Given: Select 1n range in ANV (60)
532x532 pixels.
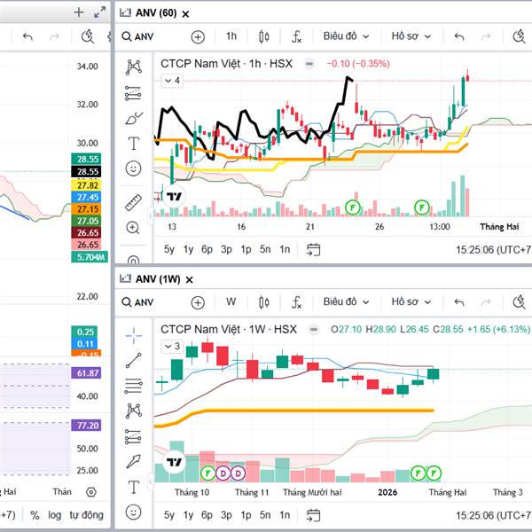Looking at the screenshot, I should tap(285, 249).
